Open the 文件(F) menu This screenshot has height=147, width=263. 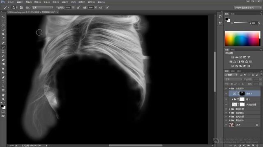pyautogui.click(x=11, y=2)
